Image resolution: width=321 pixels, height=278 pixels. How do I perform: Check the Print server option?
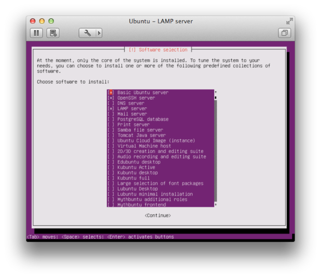tap(111, 124)
